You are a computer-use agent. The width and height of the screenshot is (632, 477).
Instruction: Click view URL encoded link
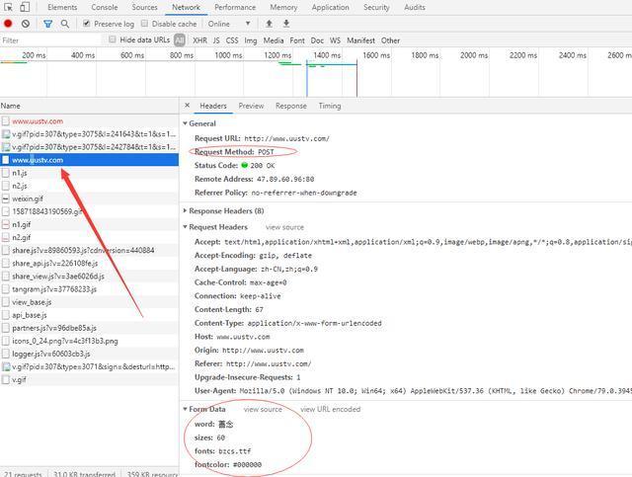tap(330, 409)
